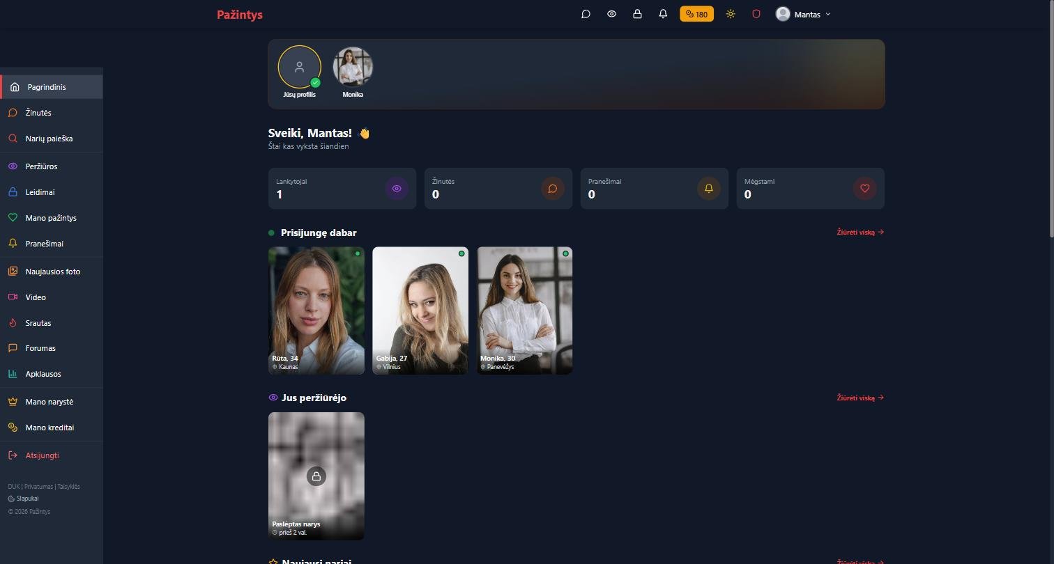Click the Leidimai lock icon in sidebar

coord(13,192)
